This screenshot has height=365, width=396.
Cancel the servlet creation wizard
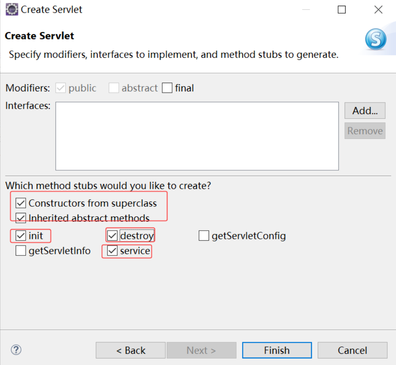pyautogui.click(x=352, y=350)
